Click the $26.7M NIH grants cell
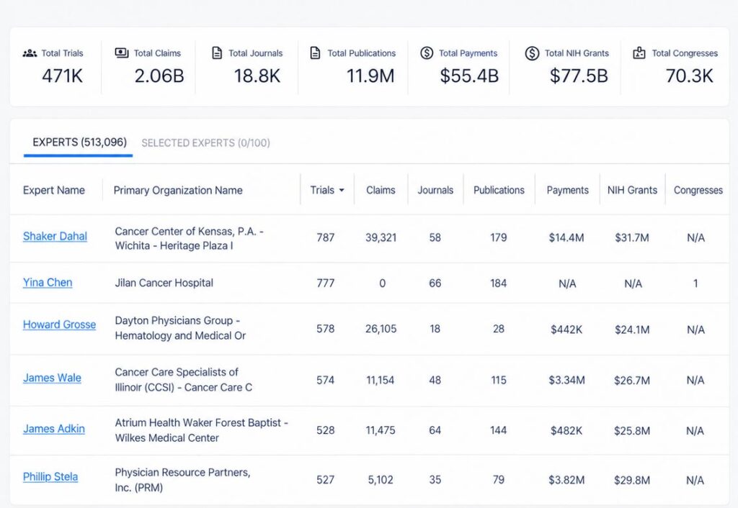This screenshot has height=508, width=738. (x=631, y=380)
